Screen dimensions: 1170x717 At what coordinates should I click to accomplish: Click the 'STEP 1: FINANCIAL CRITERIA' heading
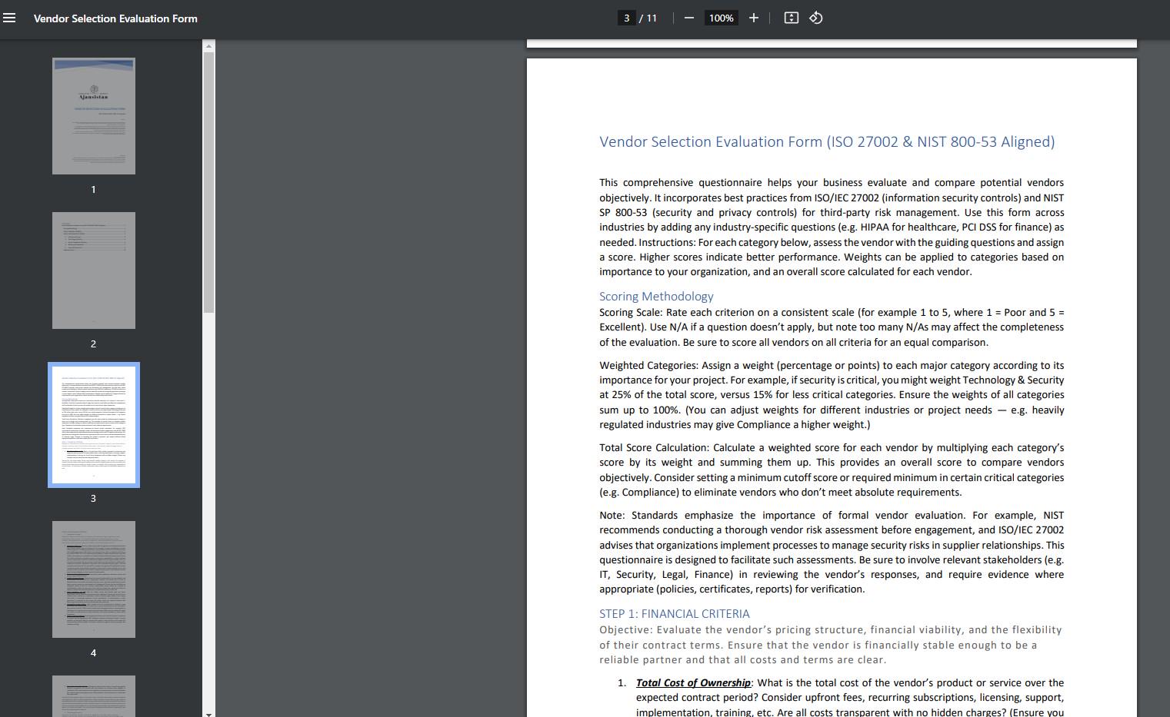tap(674, 613)
